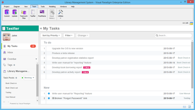Select the Book Check-in task pool

[11, 83]
